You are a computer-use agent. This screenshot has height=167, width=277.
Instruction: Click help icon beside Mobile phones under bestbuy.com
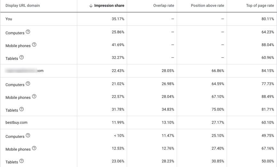(34, 148)
